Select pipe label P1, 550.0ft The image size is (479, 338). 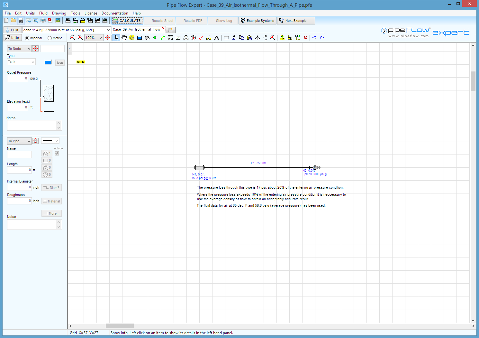[258, 163]
